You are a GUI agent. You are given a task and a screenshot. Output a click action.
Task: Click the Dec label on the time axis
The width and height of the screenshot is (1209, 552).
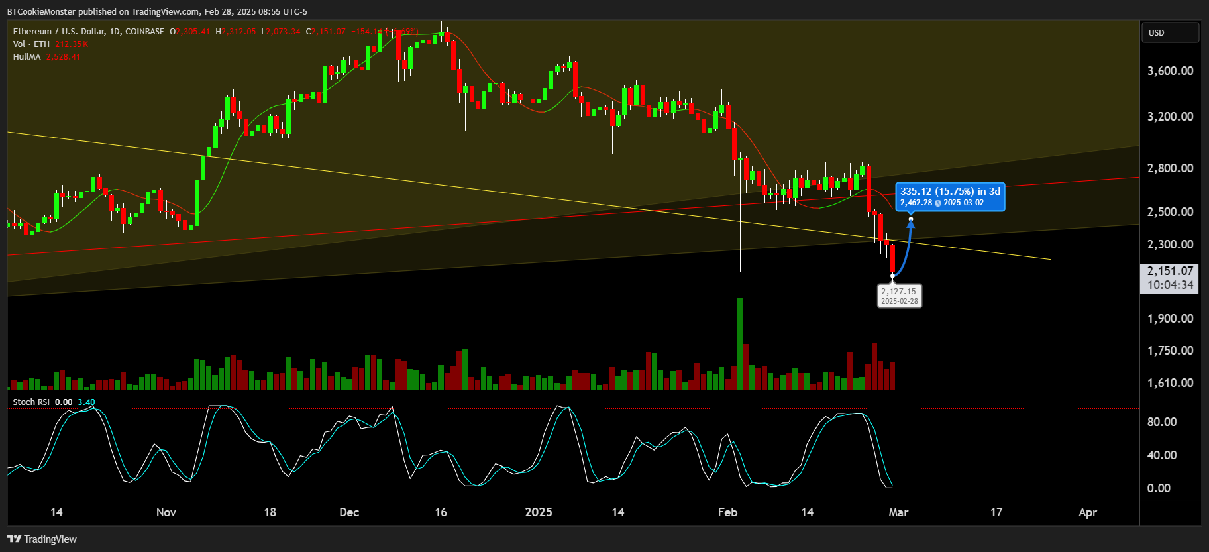[x=349, y=512]
